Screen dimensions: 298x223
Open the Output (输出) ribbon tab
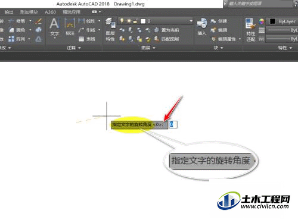click(x=9, y=12)
